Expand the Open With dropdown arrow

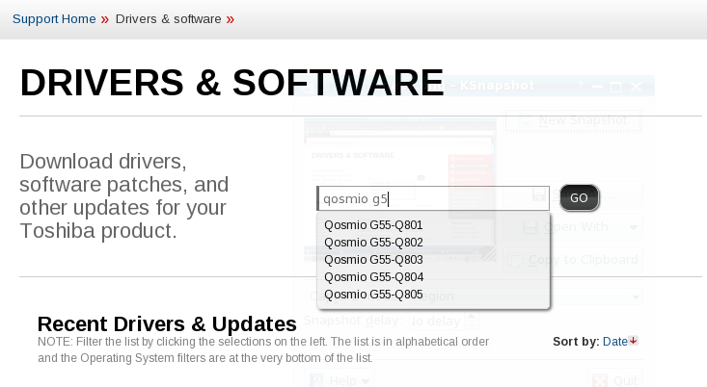(x=634, y=227)
